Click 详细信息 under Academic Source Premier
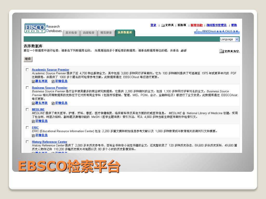This screenshot has width=266, height=199. (61, 81)
